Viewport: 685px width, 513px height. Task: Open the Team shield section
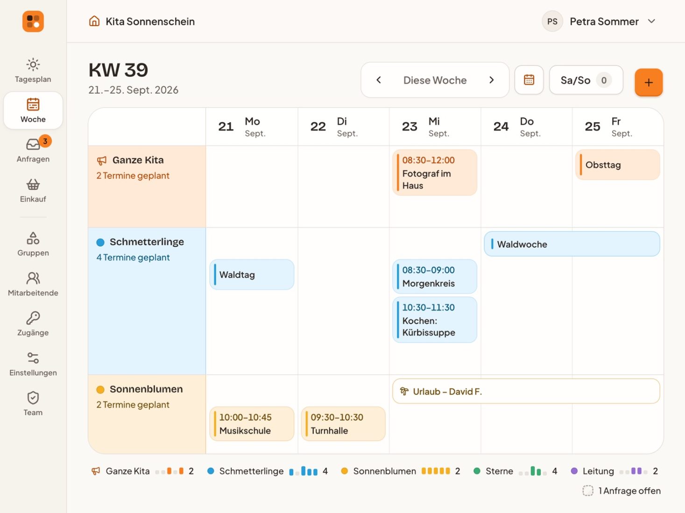coord(33,404)
